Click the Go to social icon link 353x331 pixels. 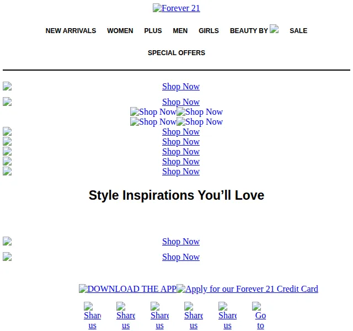coord(260,316)
